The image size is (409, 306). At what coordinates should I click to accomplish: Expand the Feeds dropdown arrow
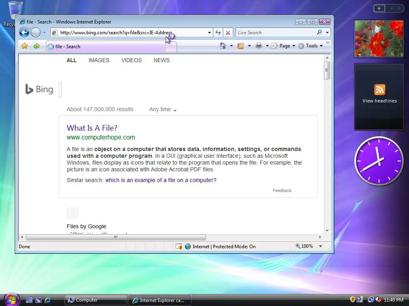[249, 46]
